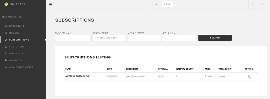Click the SEARCH button
Image resolution: width=270 pixels, height=99 pixels.
pos(215,38)
